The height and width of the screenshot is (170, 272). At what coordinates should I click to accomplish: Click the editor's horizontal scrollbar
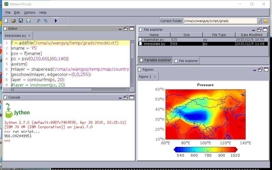tap(53, 90)
